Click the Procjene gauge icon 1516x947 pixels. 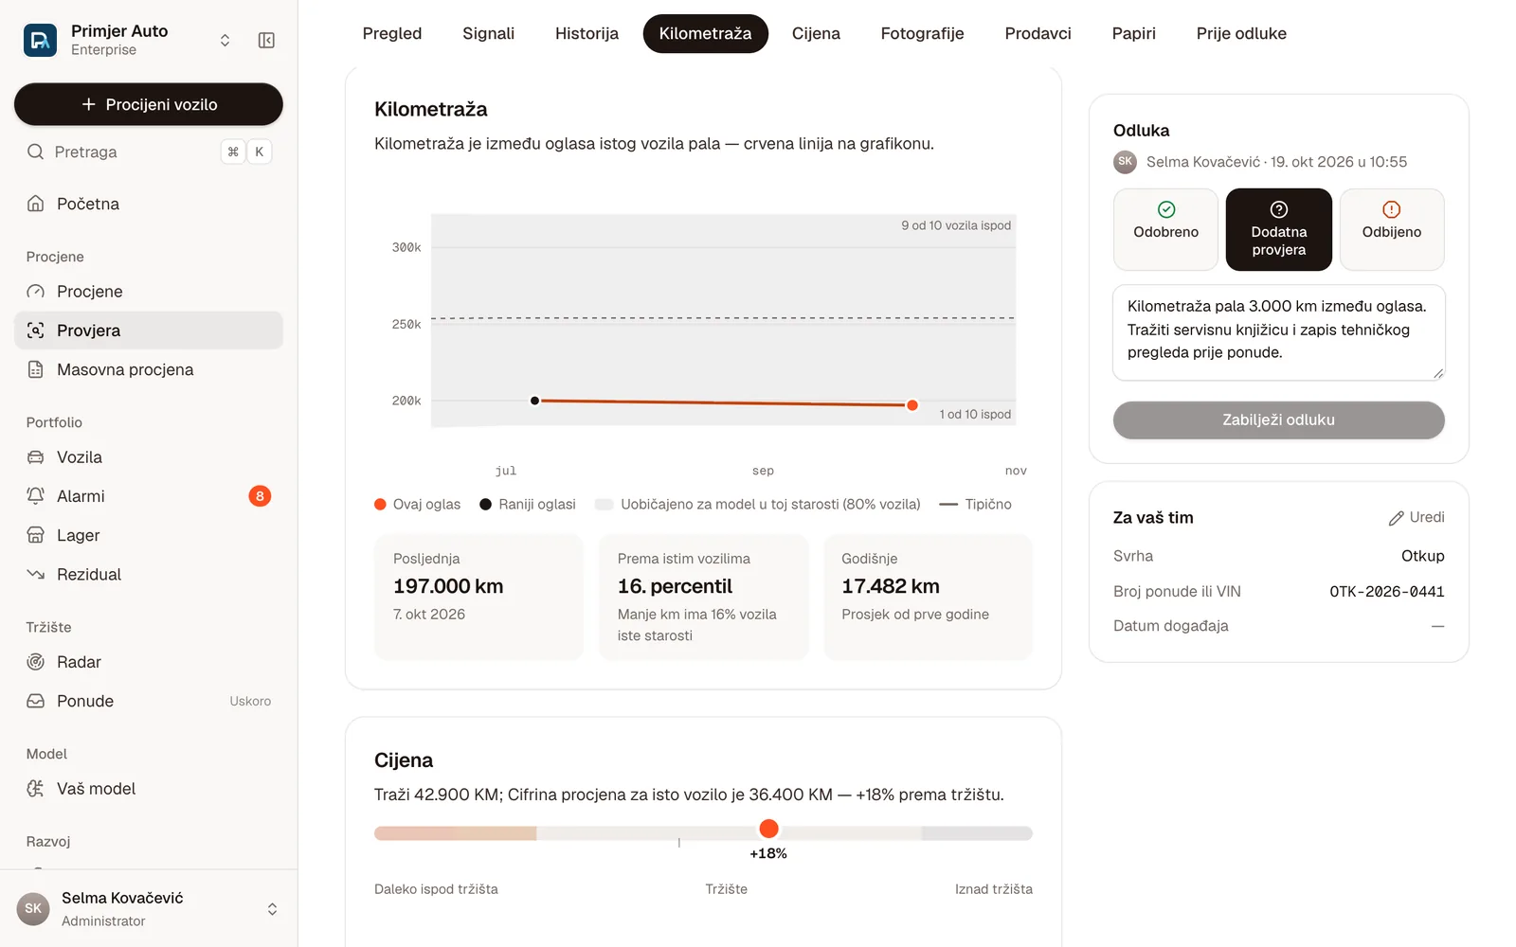click(35, 292)
